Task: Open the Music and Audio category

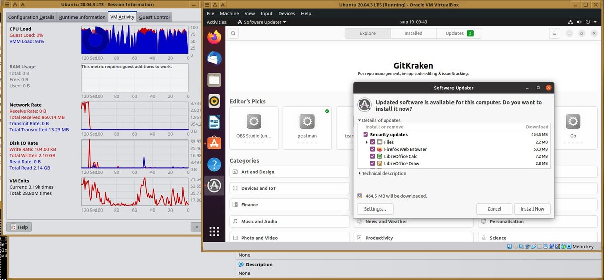Action: pyautogui.click(x=289, y=222)
